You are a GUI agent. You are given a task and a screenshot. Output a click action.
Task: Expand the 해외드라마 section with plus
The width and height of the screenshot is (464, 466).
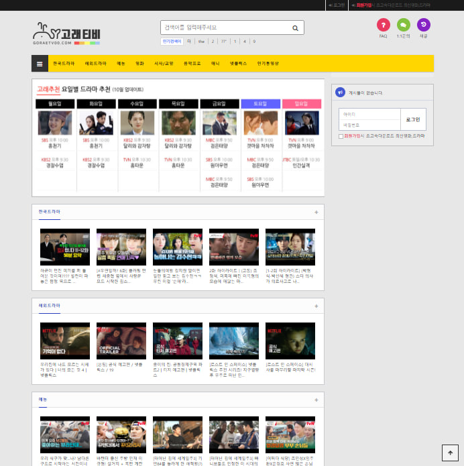tap(316, 306)
